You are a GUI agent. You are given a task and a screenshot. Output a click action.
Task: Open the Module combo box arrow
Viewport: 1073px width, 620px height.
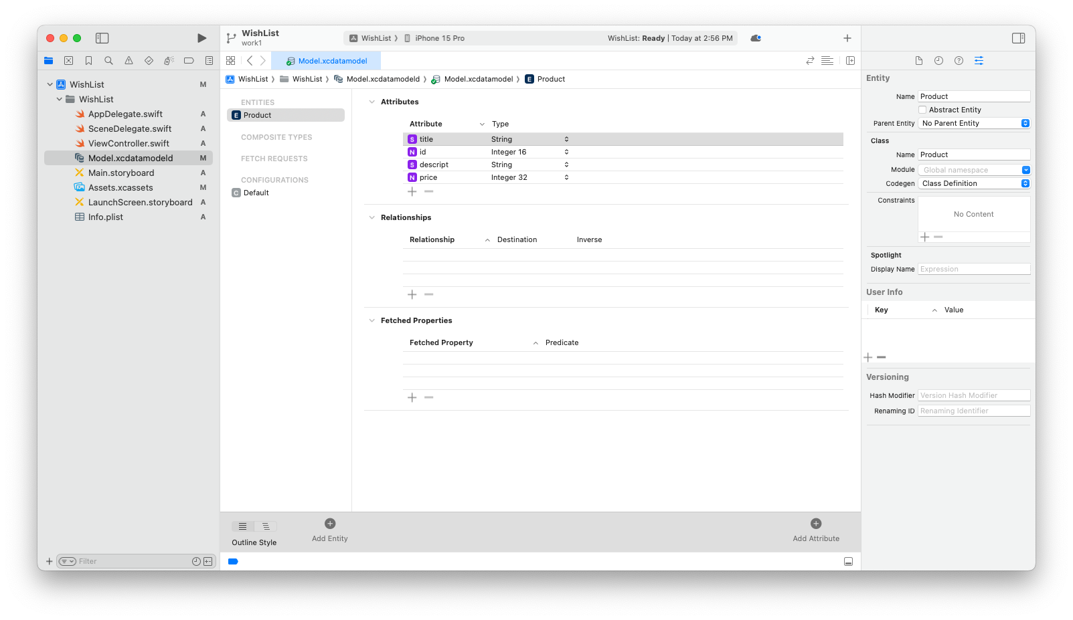click(x=1026, y=170)
